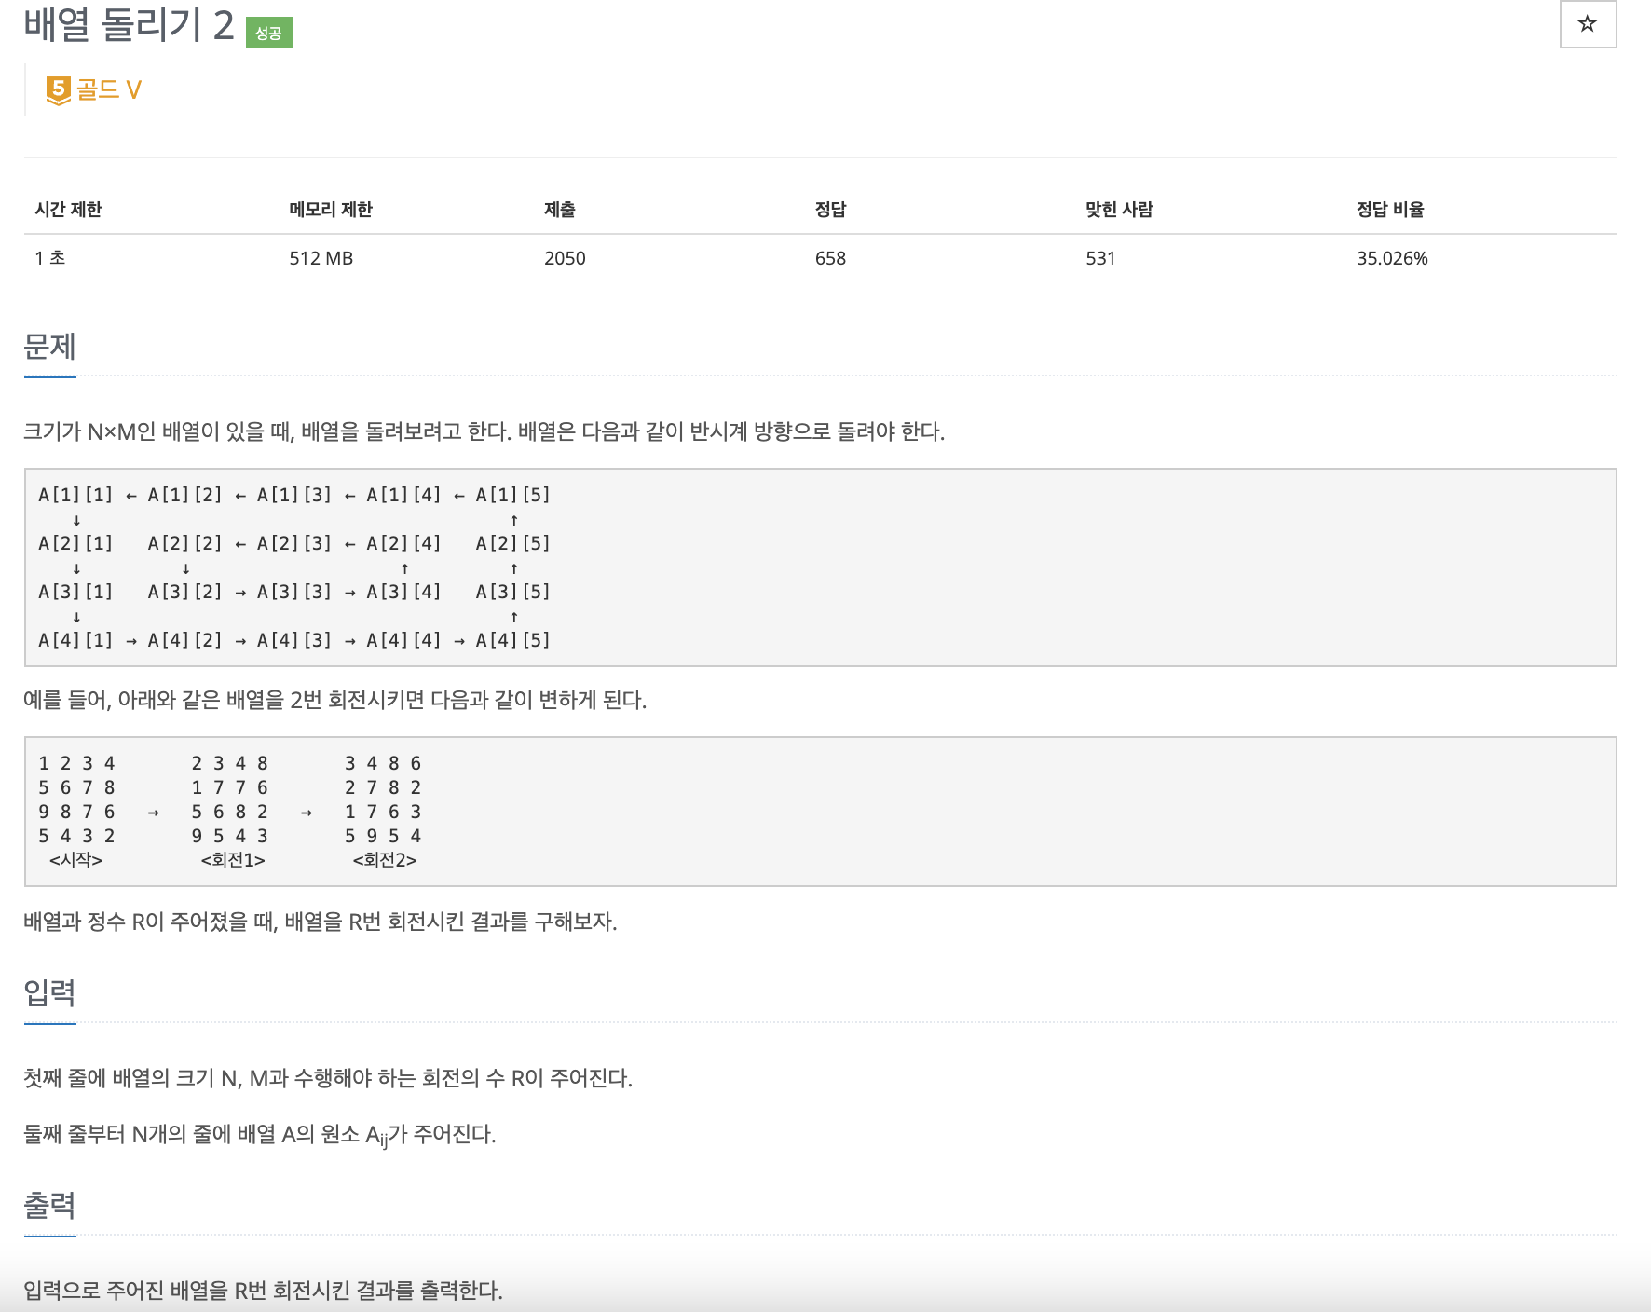
Task: Toggle the star bookmark icon
Action: point(1588,25)
